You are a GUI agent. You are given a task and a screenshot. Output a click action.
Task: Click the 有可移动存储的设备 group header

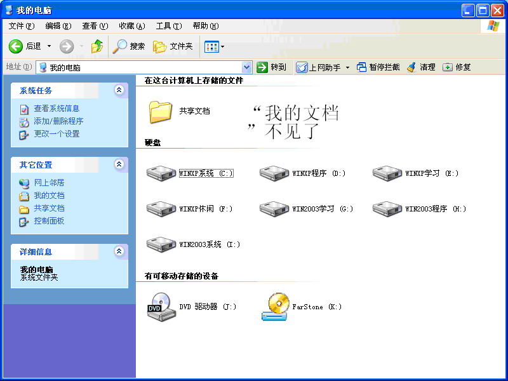(182, 276)
